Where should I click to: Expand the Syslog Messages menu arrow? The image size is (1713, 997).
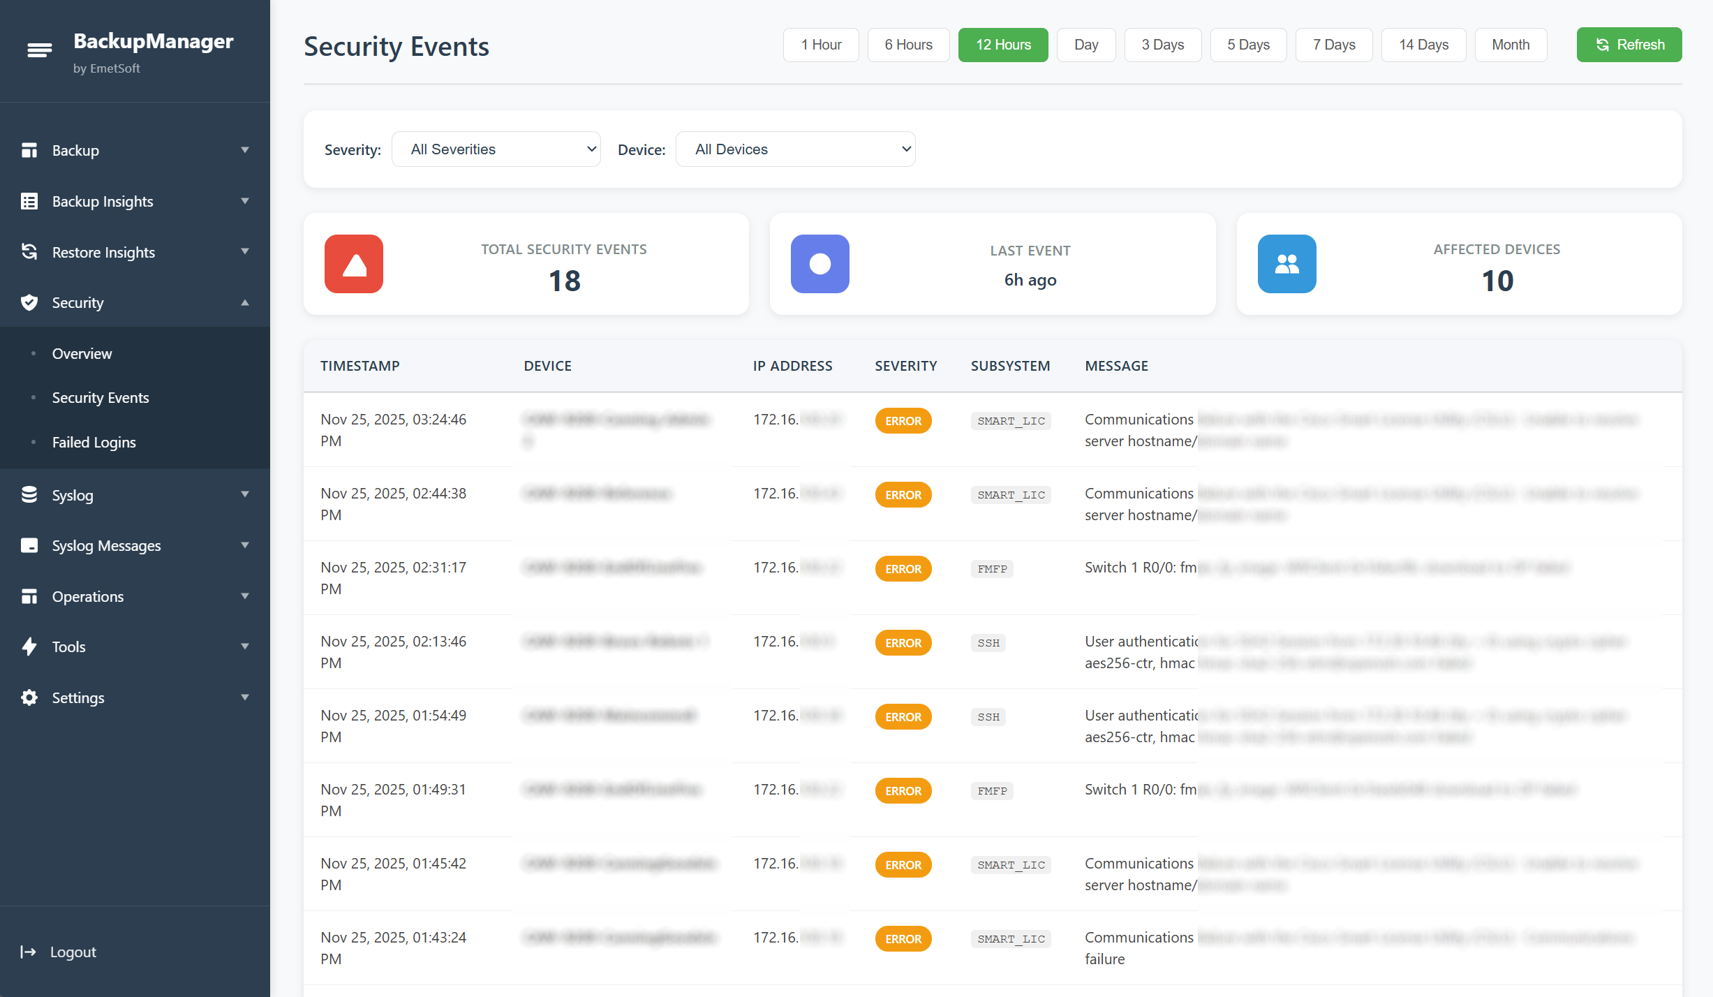(x=245, y=545)
